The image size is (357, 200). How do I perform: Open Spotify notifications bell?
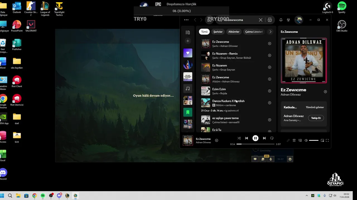(281, 20)
